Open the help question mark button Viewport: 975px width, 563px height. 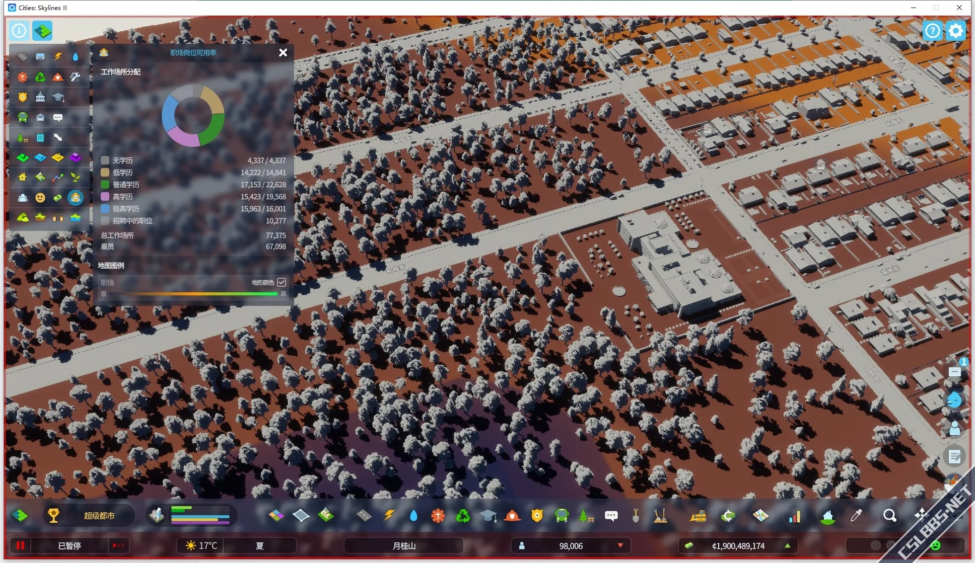(x=933, y=31)
